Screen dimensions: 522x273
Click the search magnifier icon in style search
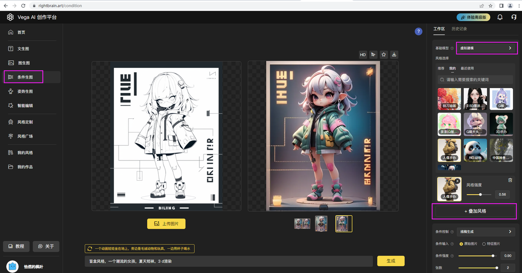click(x=442, y=80)
